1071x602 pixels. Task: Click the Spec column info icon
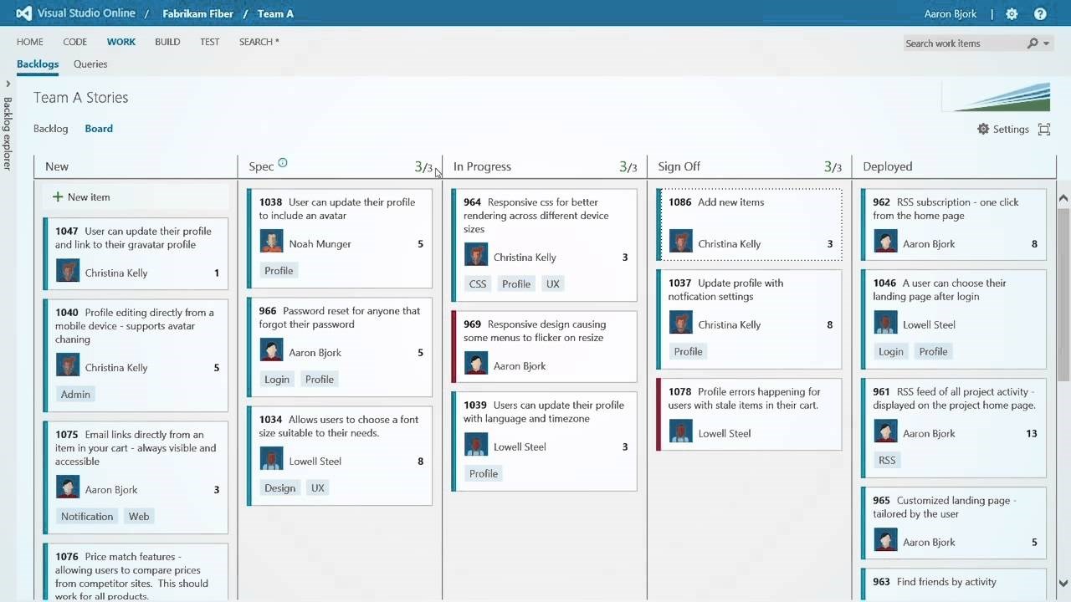[282, 163]
